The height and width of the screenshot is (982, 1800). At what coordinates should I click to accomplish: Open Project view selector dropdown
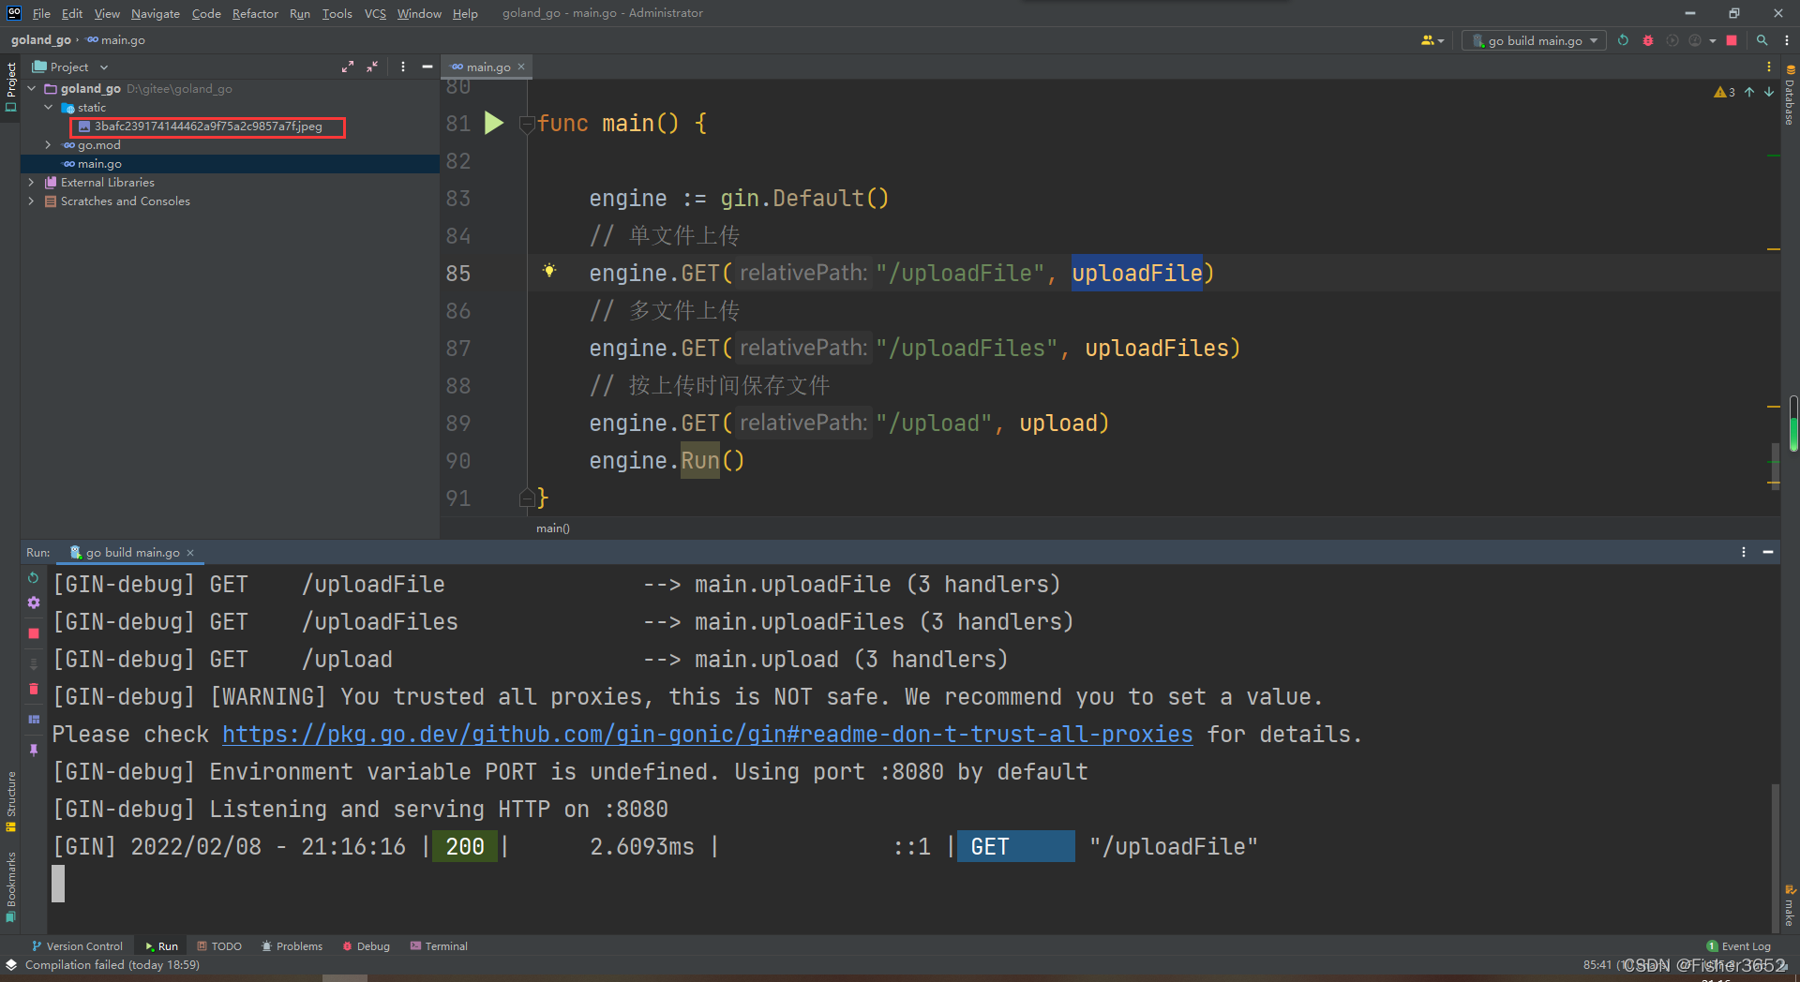pyautogui.click(x=71, y=67)
